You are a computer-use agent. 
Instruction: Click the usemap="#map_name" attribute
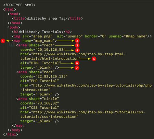[x=128, y=36]
